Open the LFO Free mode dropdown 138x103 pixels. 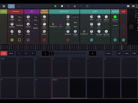[x=35, y=17]
